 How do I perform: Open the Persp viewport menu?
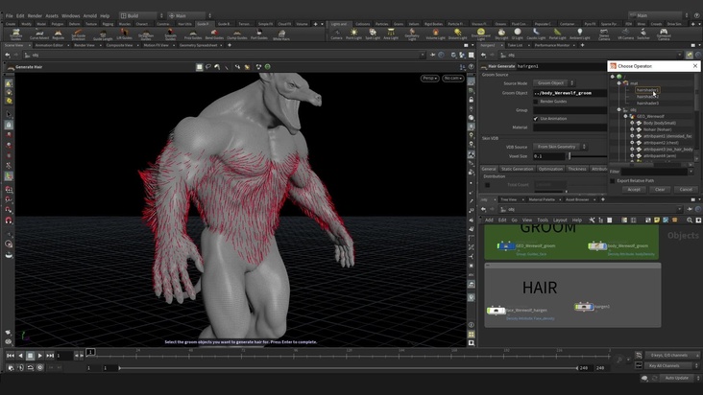(429, 79)
